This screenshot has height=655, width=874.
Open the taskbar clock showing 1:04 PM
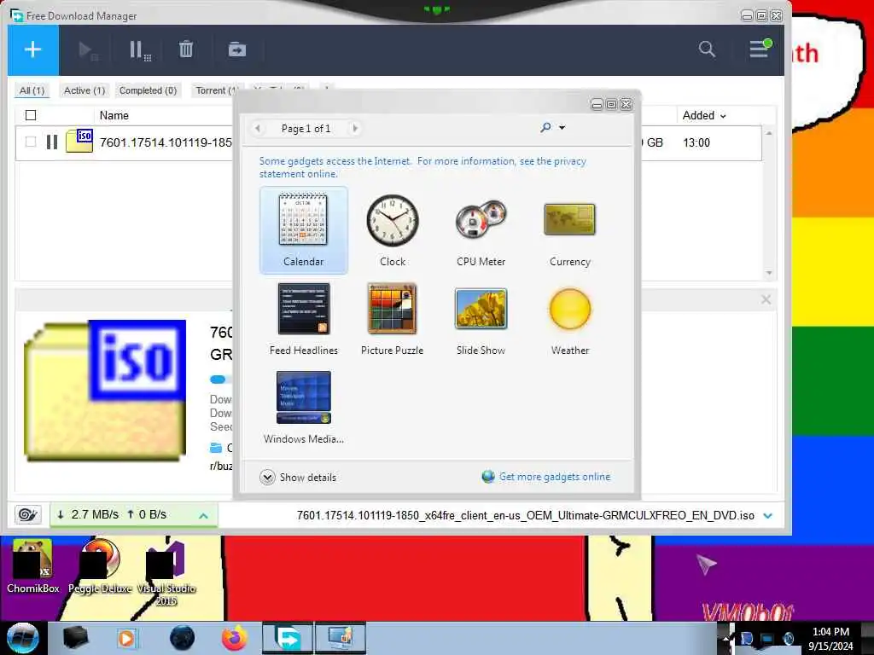[x=830, y=638]
